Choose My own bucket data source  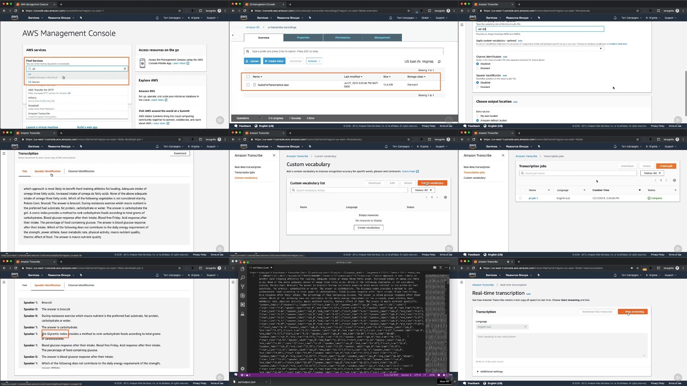[477, 116]
